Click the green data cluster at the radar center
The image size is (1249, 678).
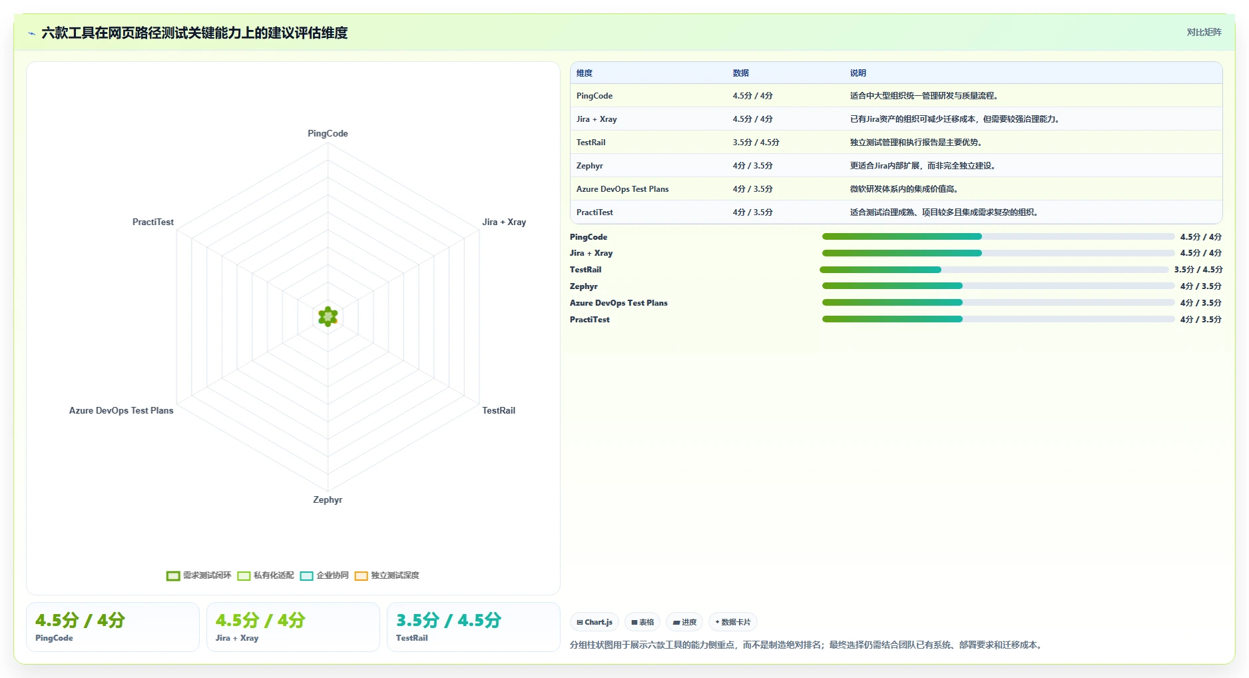click(328, 316)
